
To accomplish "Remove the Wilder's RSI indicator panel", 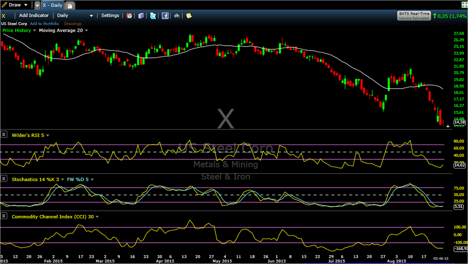I will (4, 134).
